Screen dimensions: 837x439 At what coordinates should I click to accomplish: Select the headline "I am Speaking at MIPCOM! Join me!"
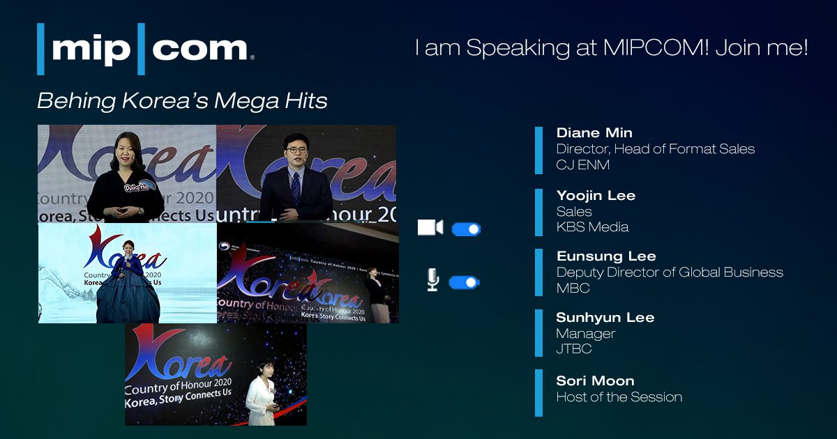coord(612,48)
